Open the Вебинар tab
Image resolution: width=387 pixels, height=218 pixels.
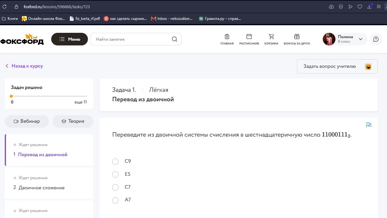tap(27, 121)
